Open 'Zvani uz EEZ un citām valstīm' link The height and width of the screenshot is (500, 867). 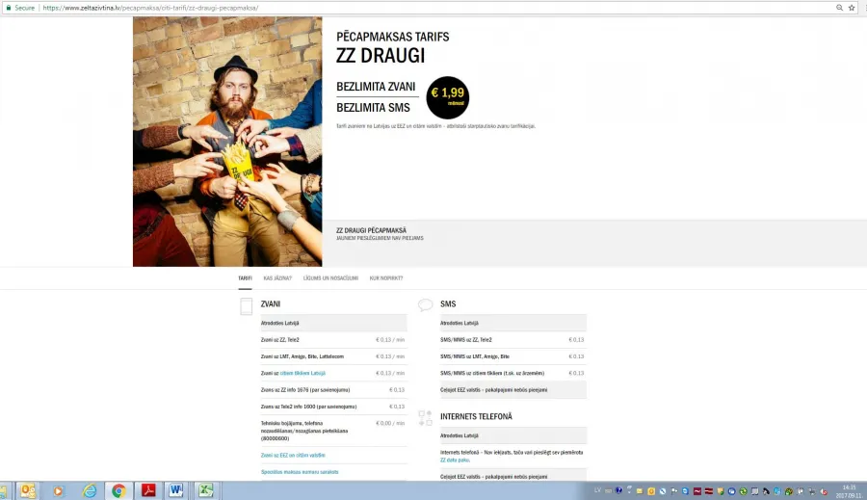click(x=293, y=455)
